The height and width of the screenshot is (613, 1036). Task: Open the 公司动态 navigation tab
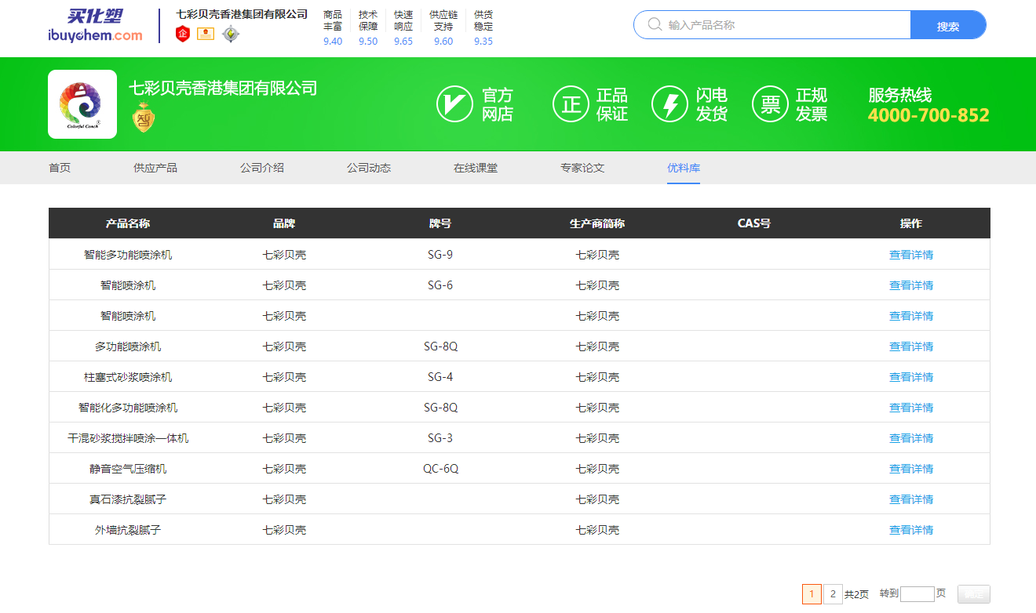coord(369,168)
